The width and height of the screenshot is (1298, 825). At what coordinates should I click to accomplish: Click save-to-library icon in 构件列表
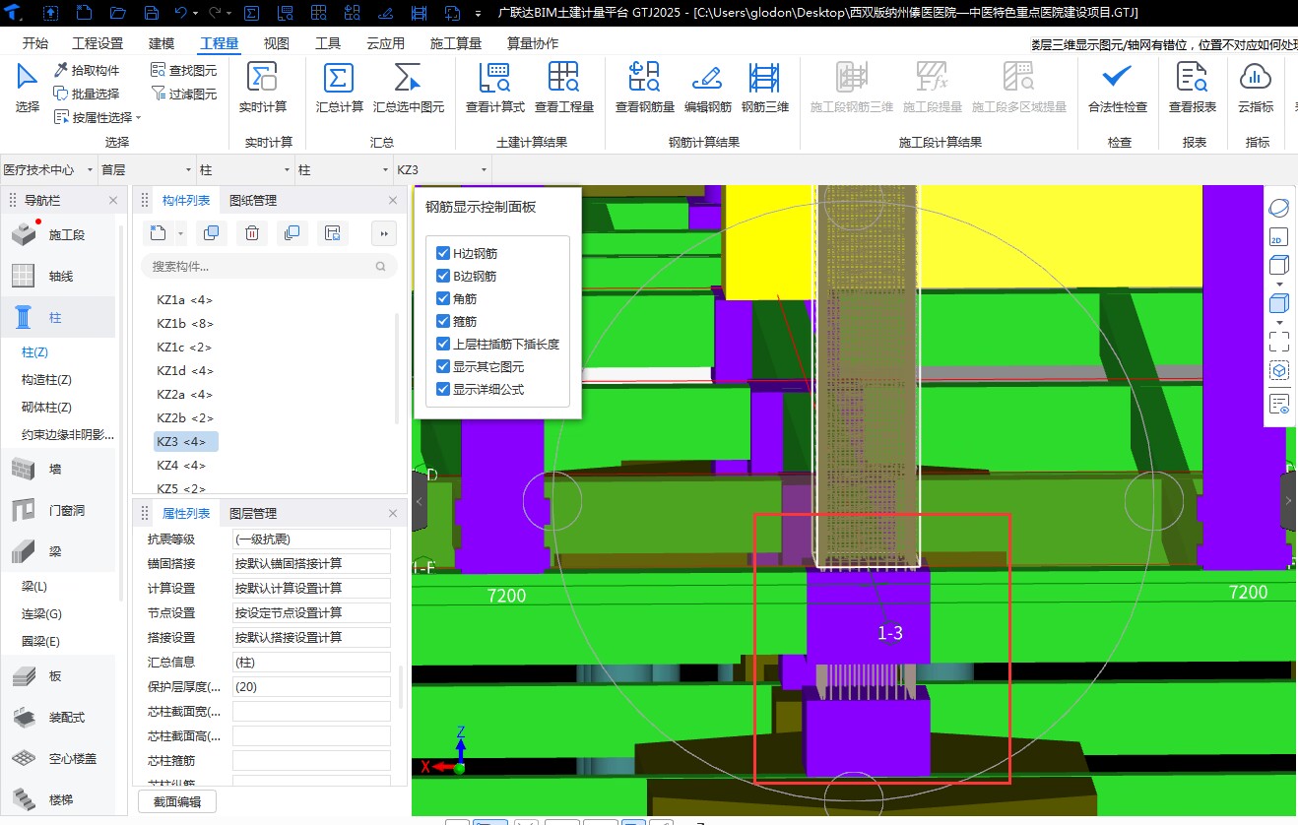point(332,233)
